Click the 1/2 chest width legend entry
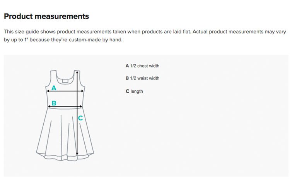290x193 pixels. pos(142,66)
